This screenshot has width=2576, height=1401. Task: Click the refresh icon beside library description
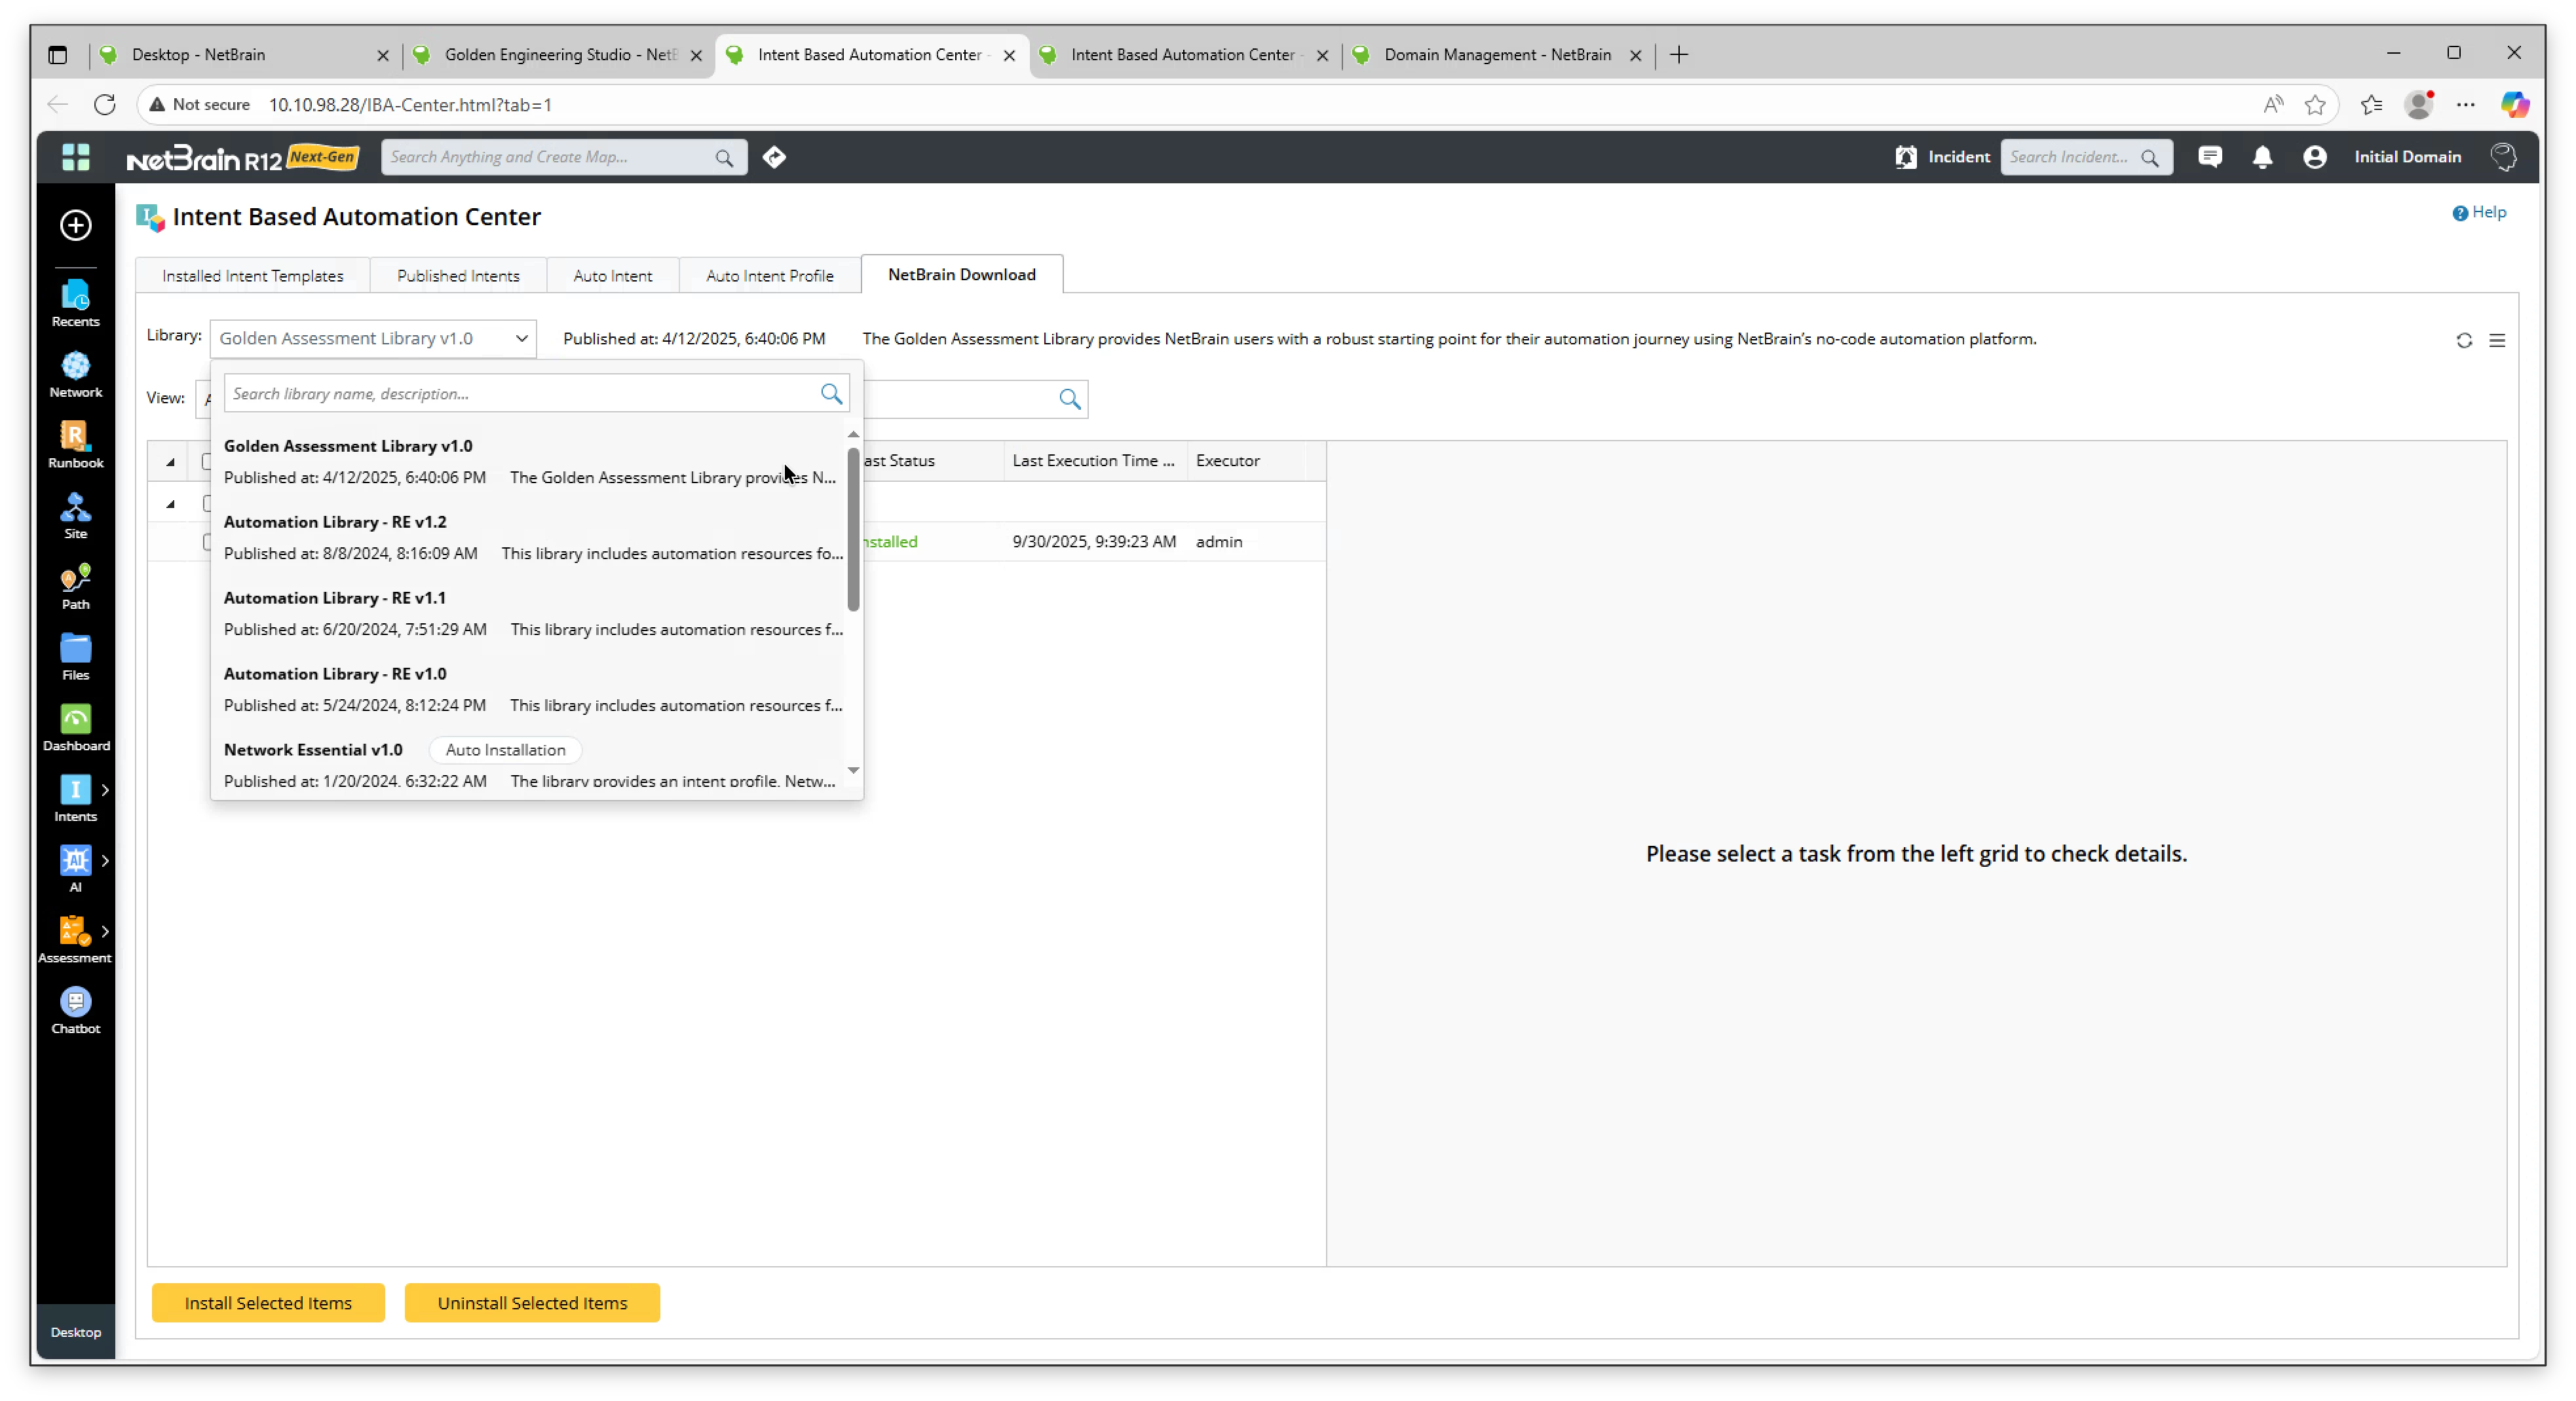click(2464, 340)
